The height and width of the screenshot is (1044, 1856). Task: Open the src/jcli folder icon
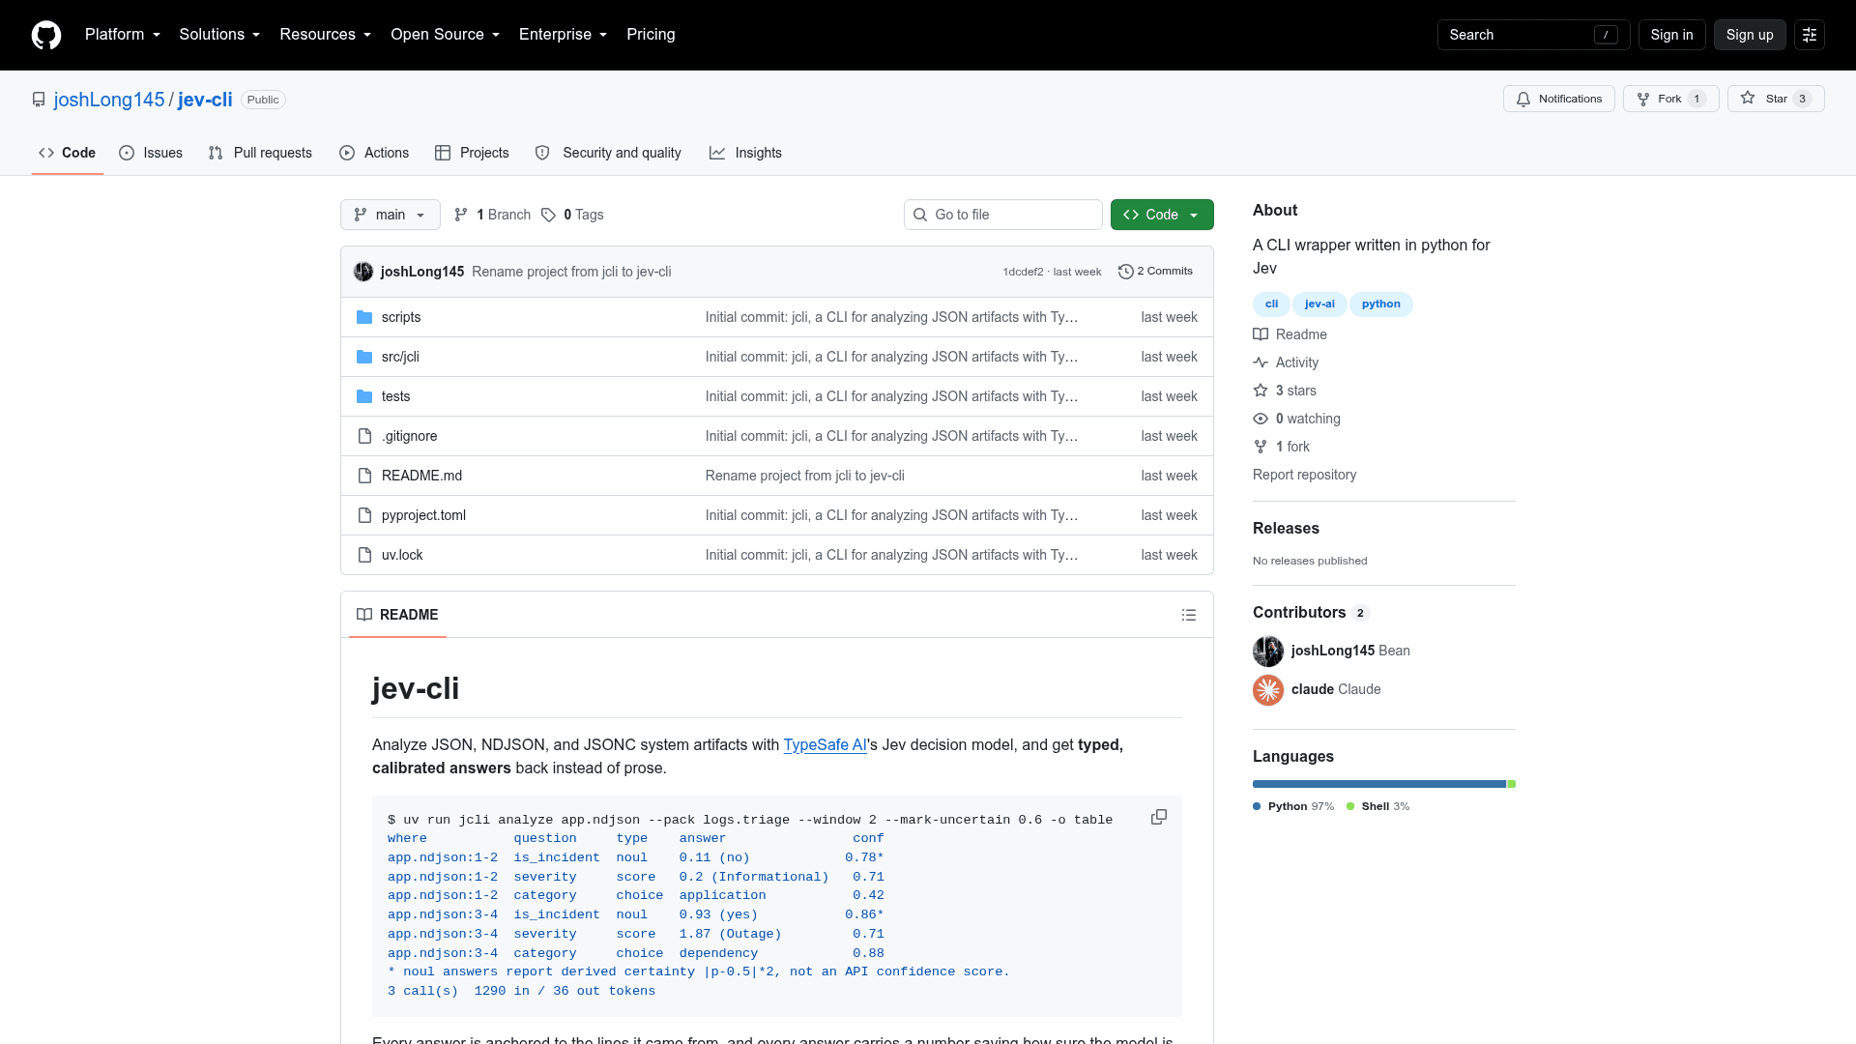[364, 357]
